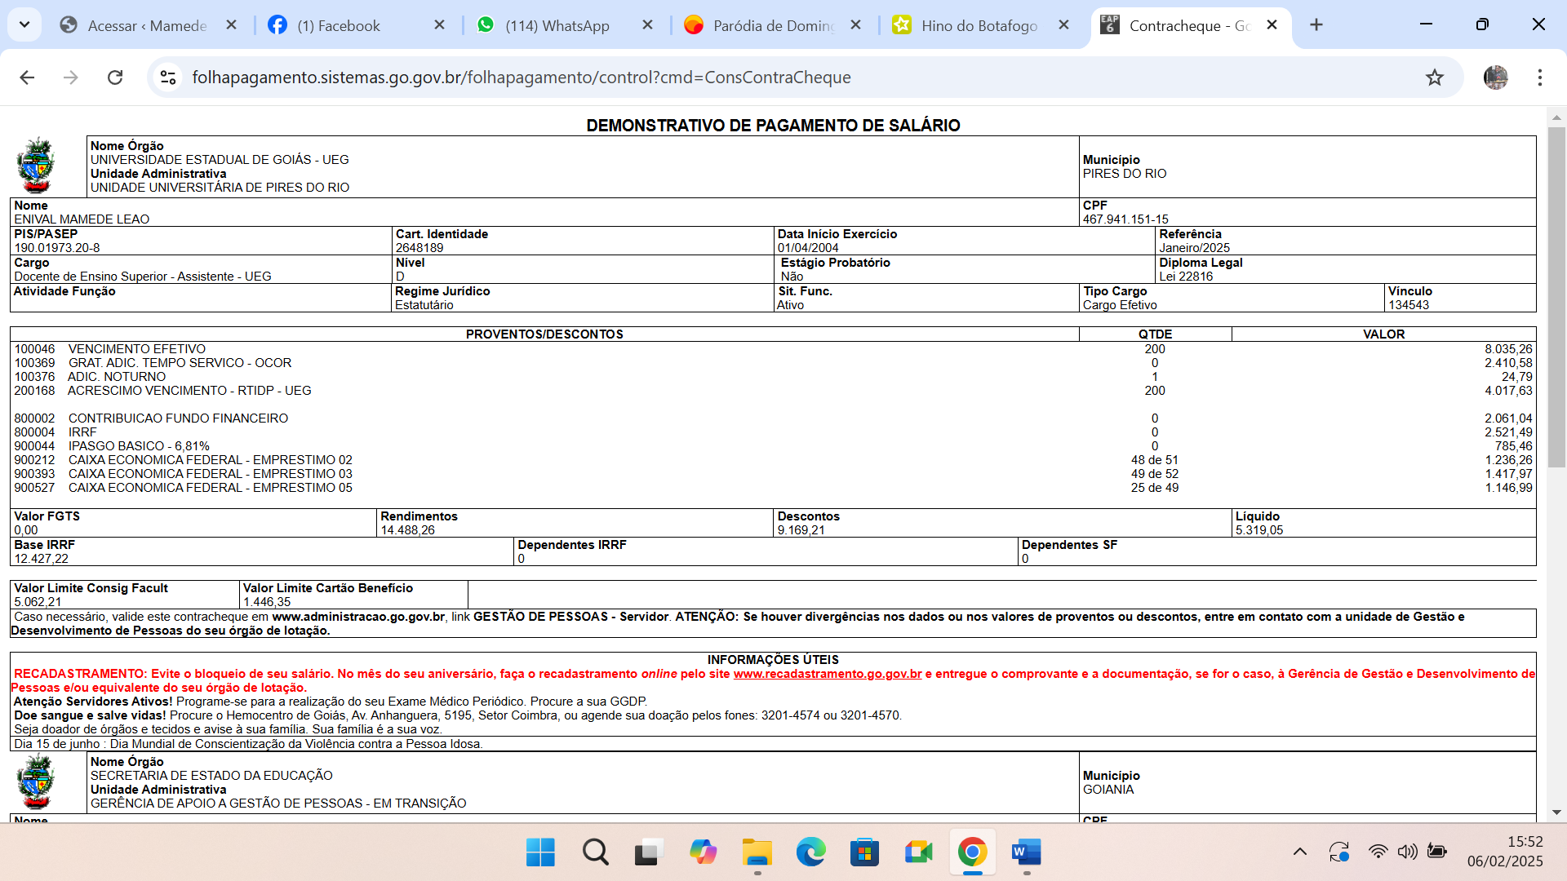Open Word from the taskbar
1567x881 pixels.
1026,852
